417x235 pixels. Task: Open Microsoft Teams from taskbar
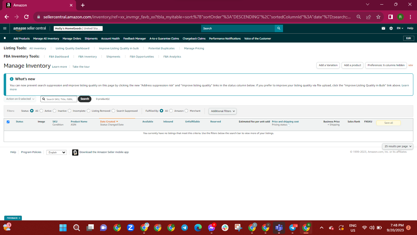279,228
